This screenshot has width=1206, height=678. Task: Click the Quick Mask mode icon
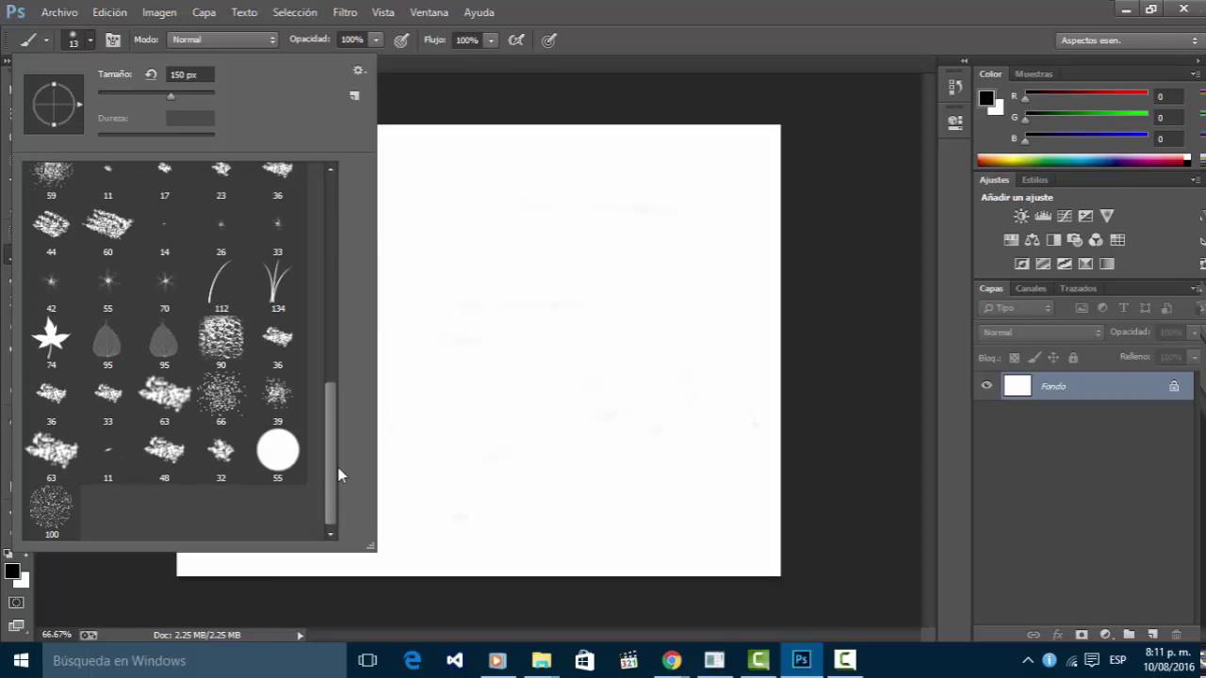(16, 602)
